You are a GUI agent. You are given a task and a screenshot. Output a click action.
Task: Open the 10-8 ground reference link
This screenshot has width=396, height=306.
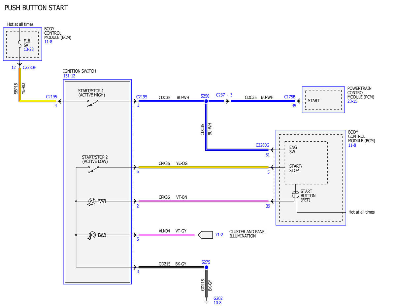[217, 302]
